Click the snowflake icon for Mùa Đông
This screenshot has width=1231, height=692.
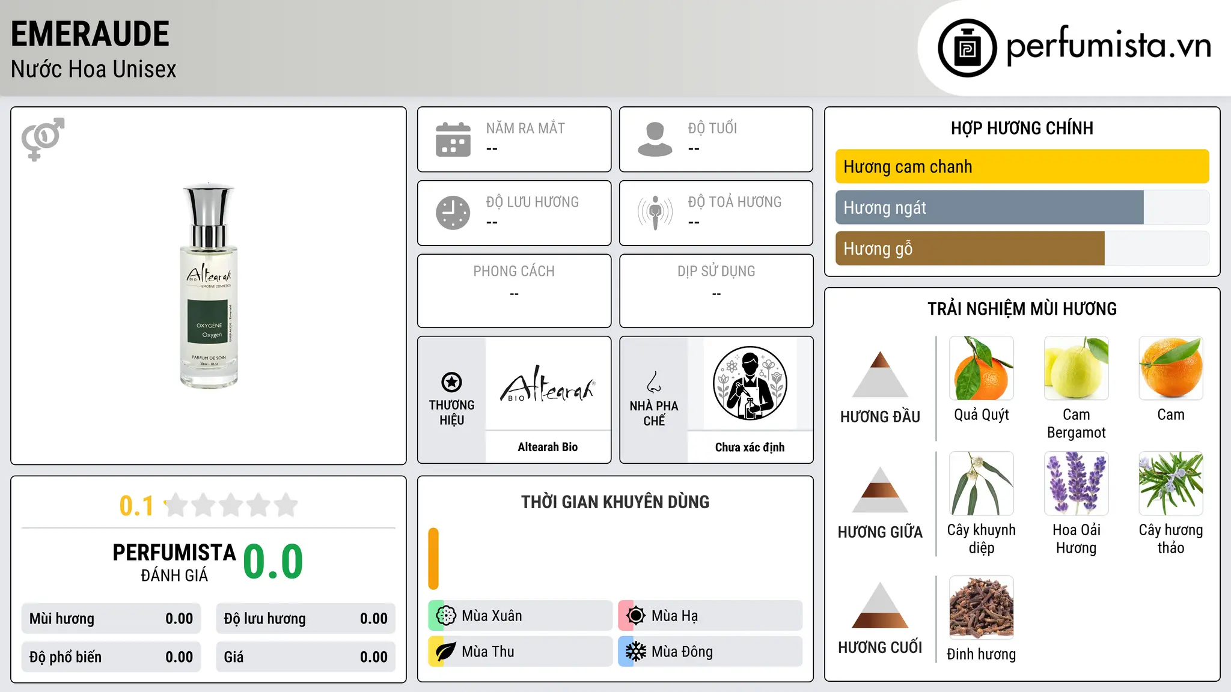[x=636, y=652]
